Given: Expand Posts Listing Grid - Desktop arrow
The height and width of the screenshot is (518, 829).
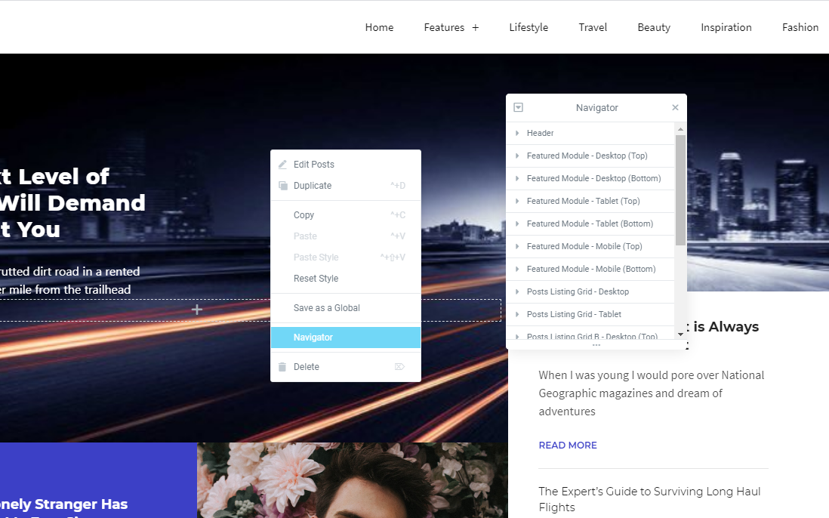Looking at the screenshot, I should tap(517, 291).
